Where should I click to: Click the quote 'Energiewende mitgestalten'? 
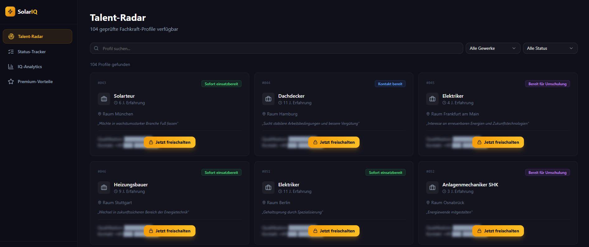449,212
